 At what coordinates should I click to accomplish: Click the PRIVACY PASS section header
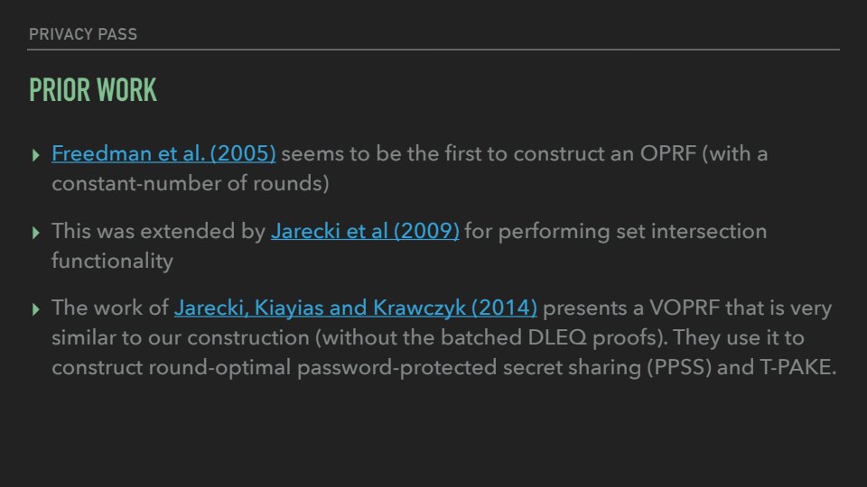coord(83,34)
